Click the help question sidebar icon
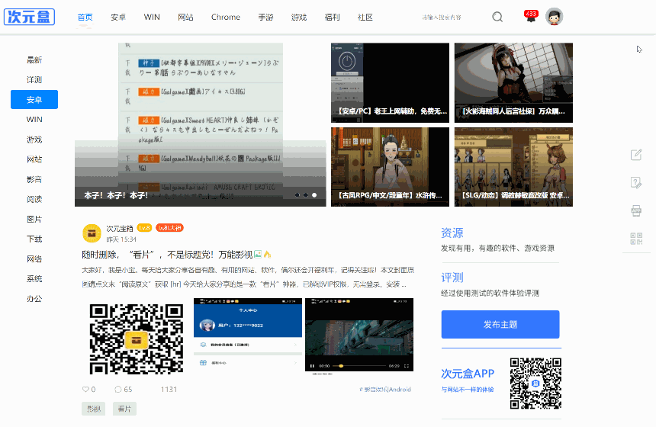 tap(636, 182)
